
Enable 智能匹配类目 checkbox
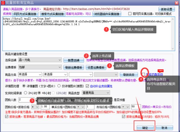click(143, 74)
